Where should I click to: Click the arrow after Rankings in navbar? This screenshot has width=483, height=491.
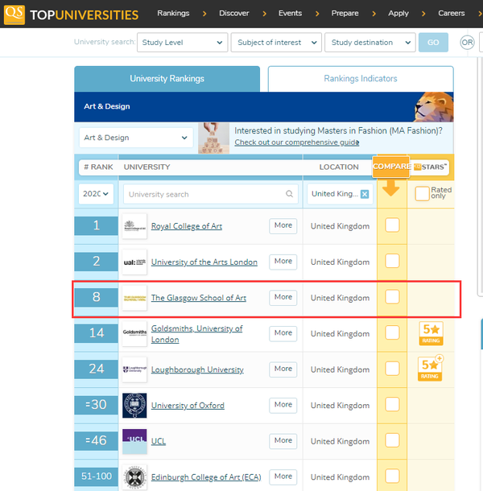click(204, 14)
